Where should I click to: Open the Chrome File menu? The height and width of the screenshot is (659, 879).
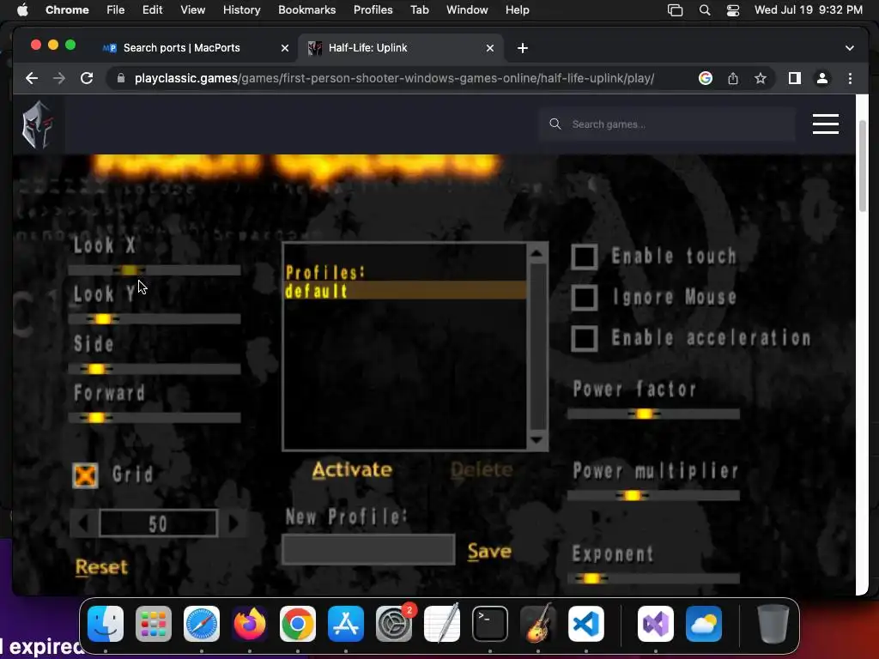[116, 10]
